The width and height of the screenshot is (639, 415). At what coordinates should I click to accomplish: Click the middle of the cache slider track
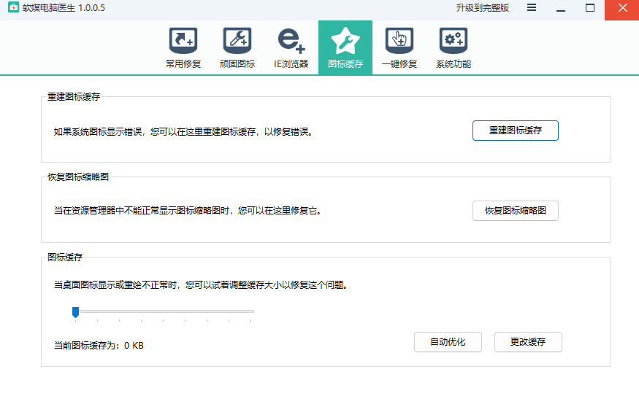164,311
